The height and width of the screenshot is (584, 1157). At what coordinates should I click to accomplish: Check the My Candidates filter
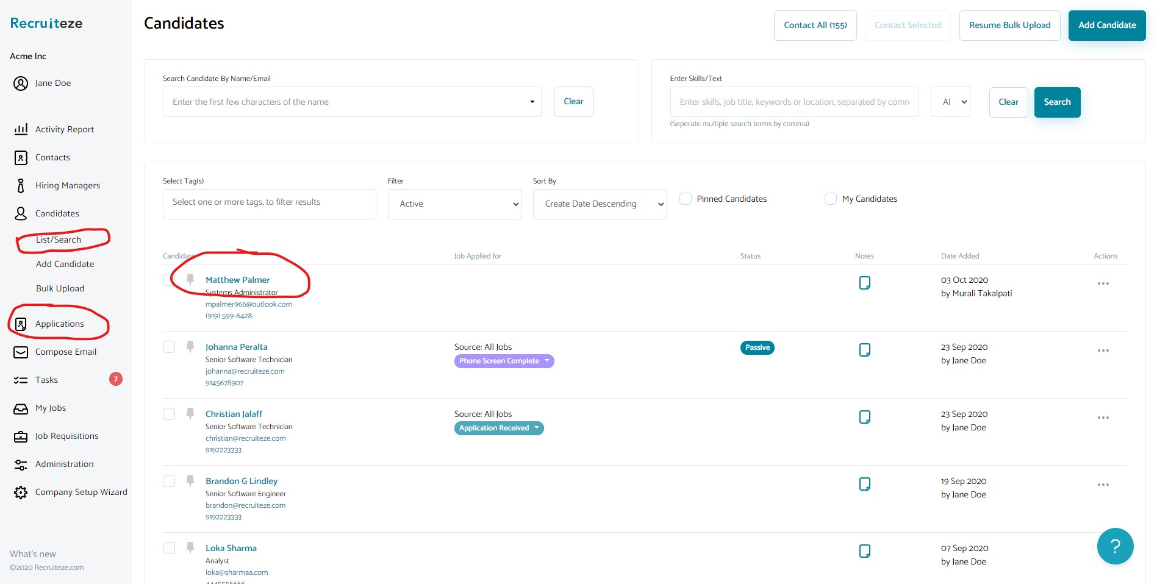pyautogui.click(x=830, y=199)
